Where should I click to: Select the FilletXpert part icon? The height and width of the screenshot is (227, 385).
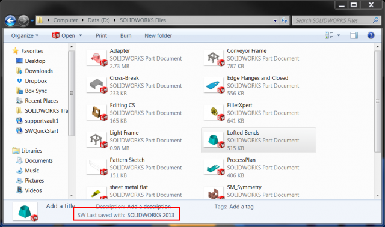point(214,113)
